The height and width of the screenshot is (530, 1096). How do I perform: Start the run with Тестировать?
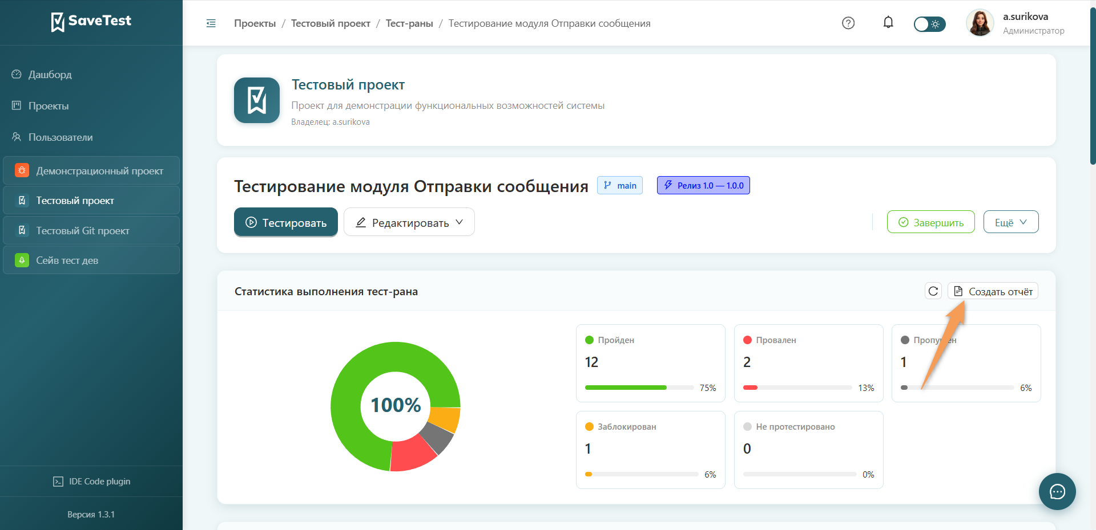click(286, 222)
